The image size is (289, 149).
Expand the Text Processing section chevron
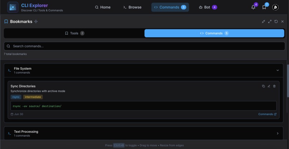pos(278,134)
